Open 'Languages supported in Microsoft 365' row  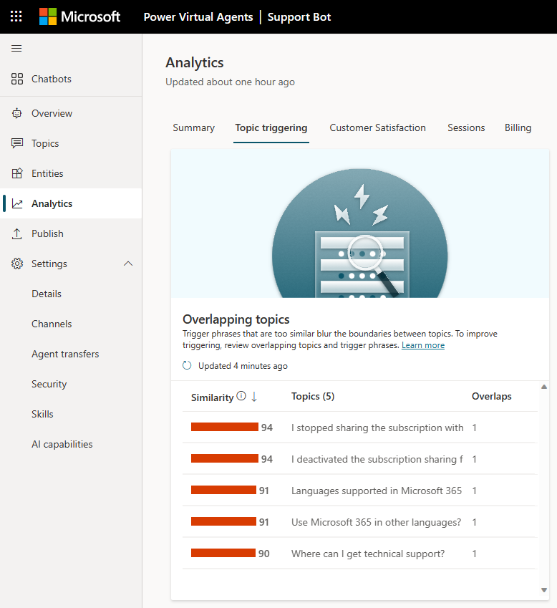[x=359, y=491]
